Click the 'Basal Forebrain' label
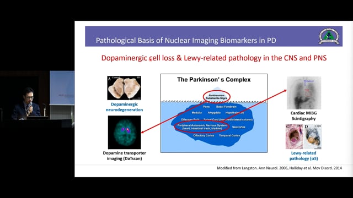 226,107
